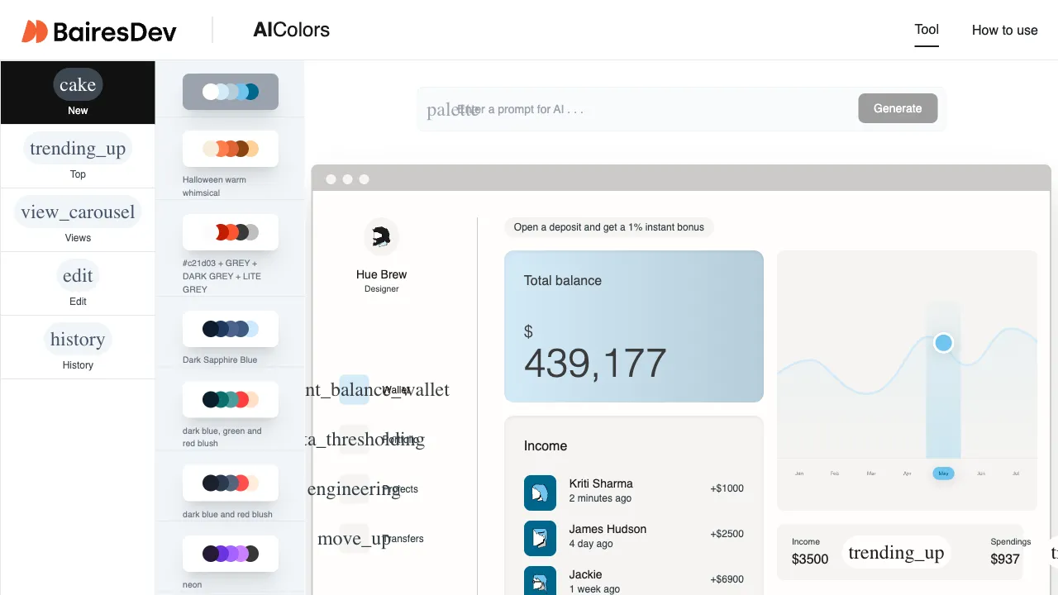This screenshot has width=1058, height=595.
Task: Select the Dark Sapphire Blue palette
Action: coord(231,329)
